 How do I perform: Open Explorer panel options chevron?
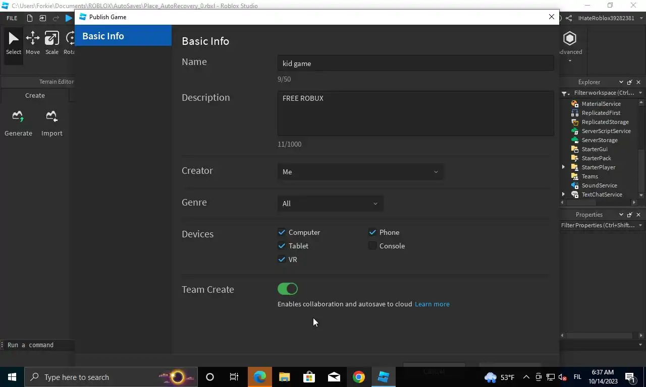coord(621,82)
